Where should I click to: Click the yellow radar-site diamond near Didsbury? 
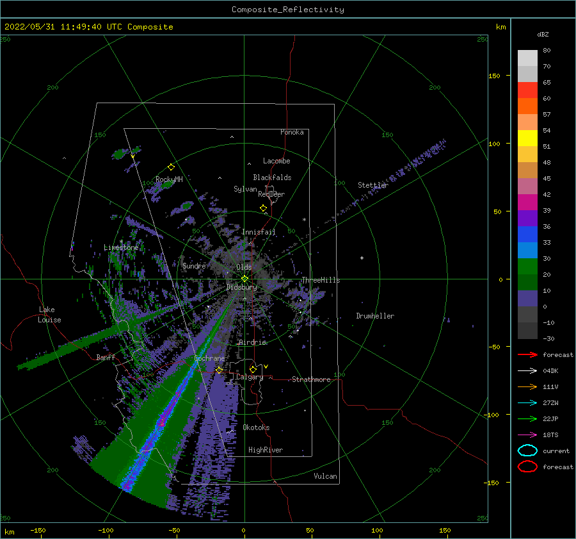pos(244,279)
